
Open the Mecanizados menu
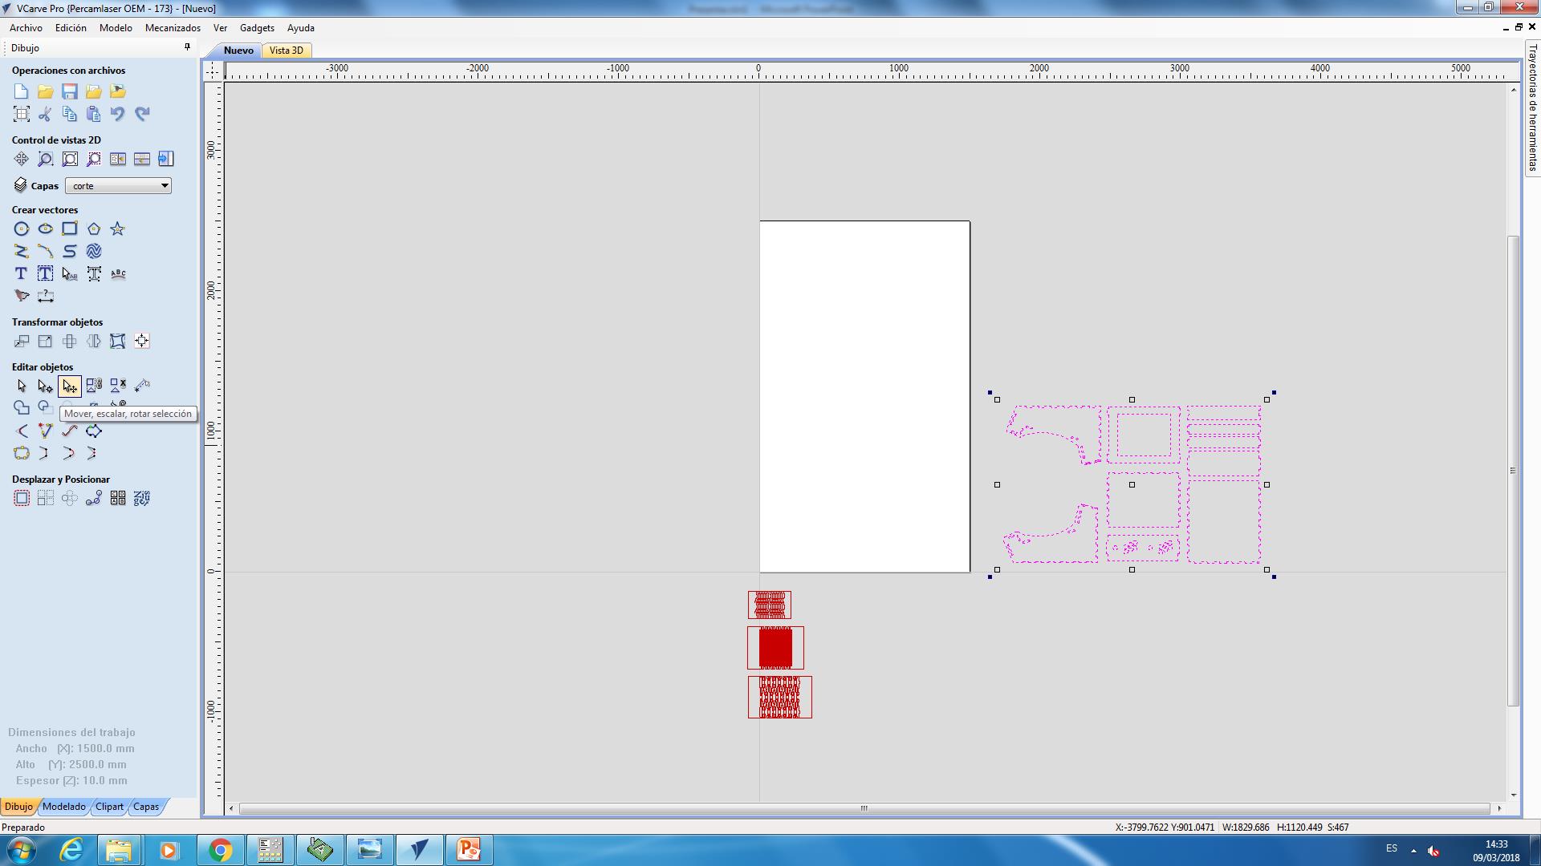coord(173,28)
